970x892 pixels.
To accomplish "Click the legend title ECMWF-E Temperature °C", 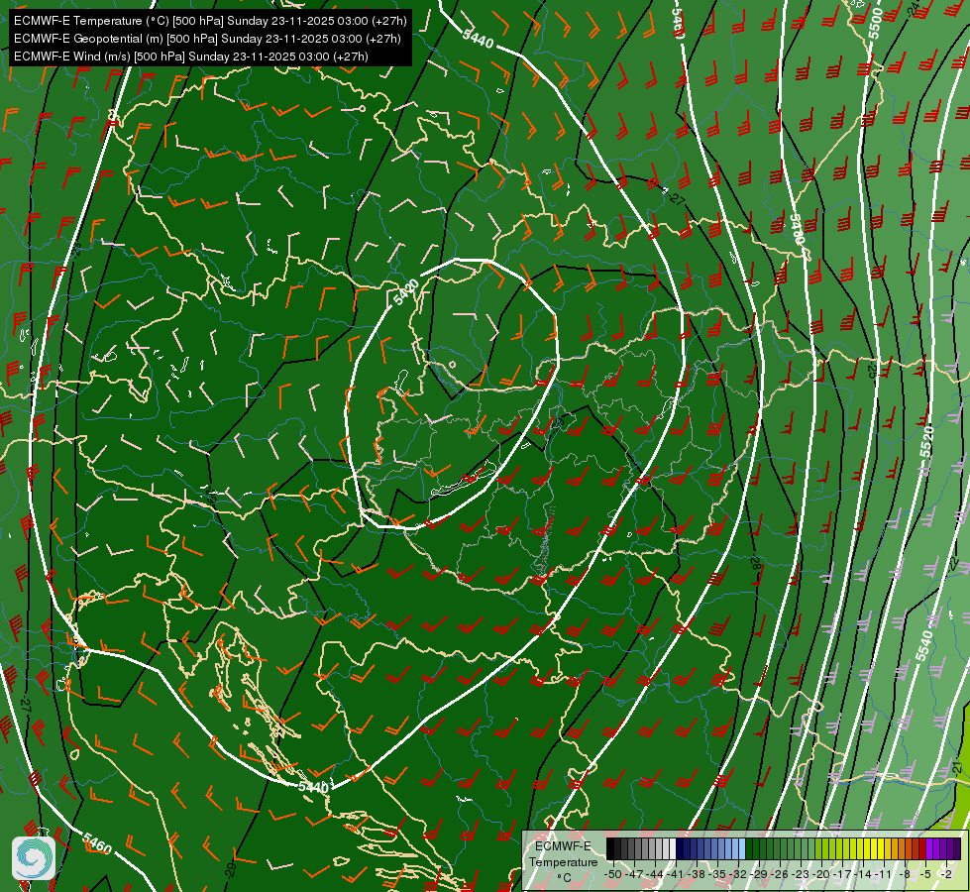I will (563, 862).
